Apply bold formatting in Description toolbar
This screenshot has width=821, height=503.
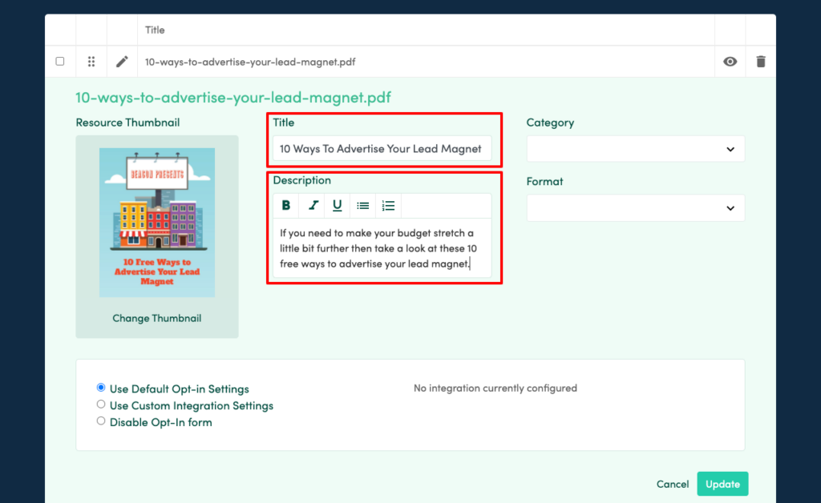point(286,206)
